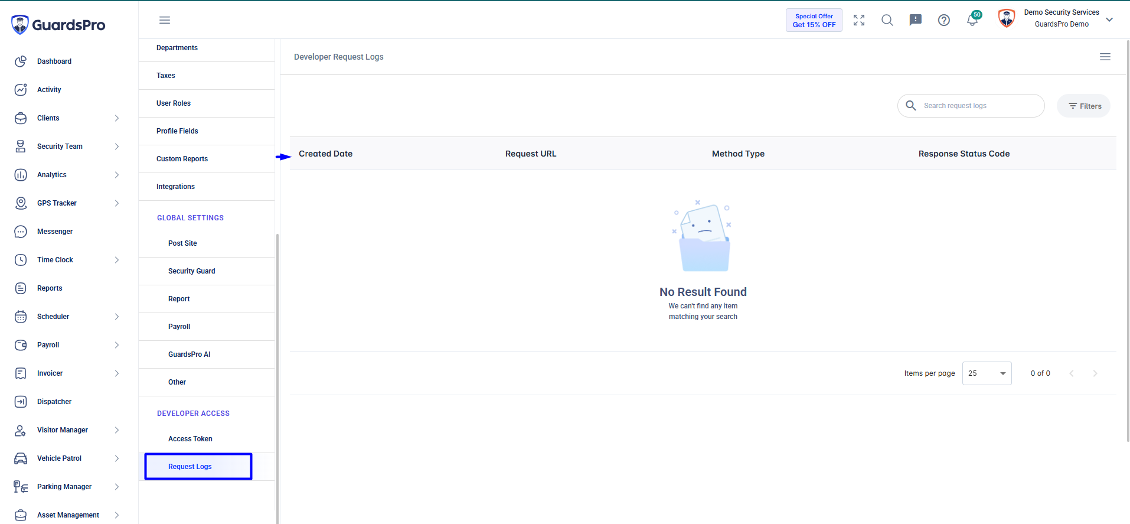Expand the Security Team submenu chevron
The width and height of the screenshot is (1130, 524).
point(117,147)
